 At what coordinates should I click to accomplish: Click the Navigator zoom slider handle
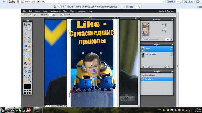coord(149,40)
